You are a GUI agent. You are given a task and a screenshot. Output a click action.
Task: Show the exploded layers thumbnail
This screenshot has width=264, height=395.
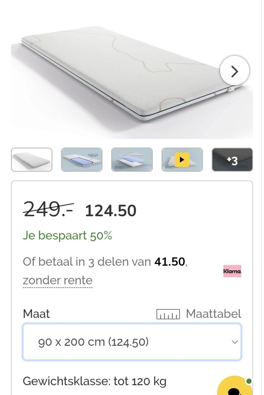pyautogui.click(x=132, y=160)
